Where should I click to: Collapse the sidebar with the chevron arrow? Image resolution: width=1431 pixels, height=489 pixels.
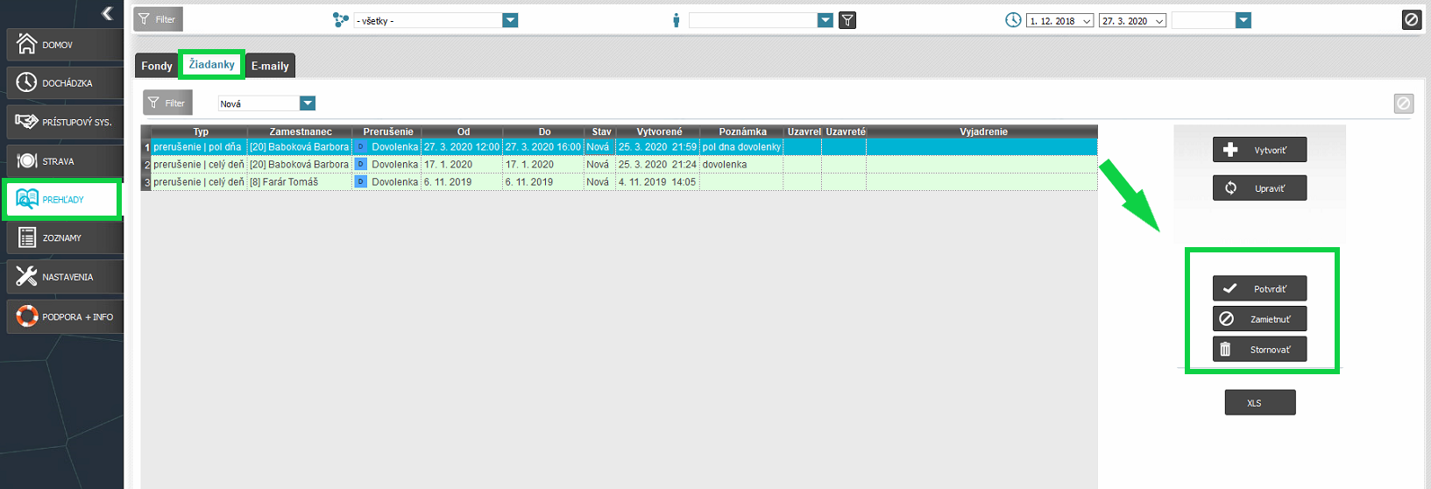pyautogui.click(x=107, y=13)
